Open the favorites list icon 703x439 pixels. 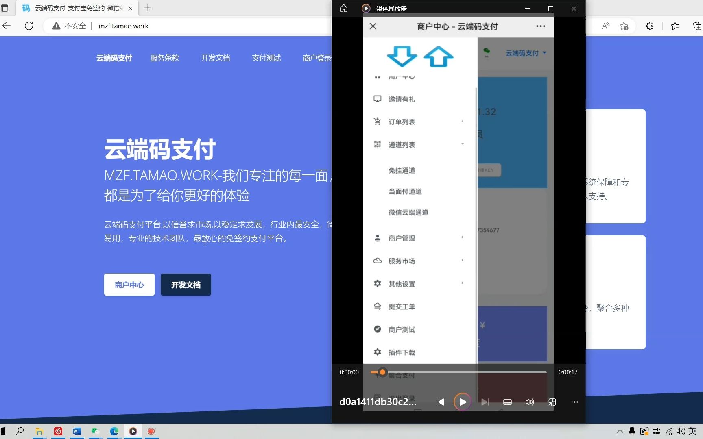pos(675,26)
